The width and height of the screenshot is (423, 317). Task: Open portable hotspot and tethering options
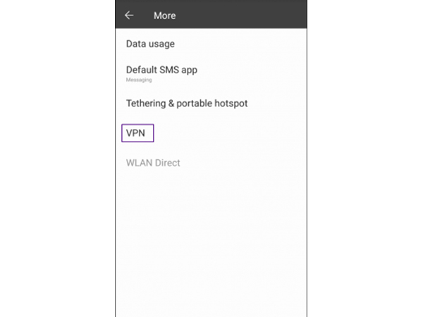211,104
